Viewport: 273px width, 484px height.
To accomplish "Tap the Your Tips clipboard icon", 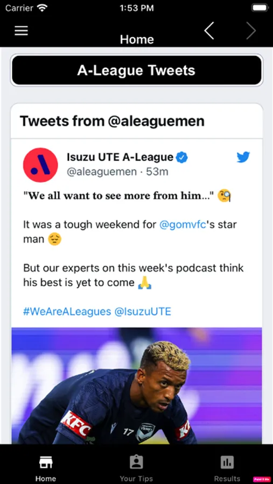I will pyautogui.click(x=136, y=462).
